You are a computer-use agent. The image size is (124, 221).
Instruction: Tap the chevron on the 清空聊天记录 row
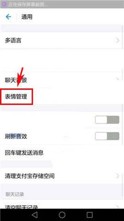pos(118,207)
